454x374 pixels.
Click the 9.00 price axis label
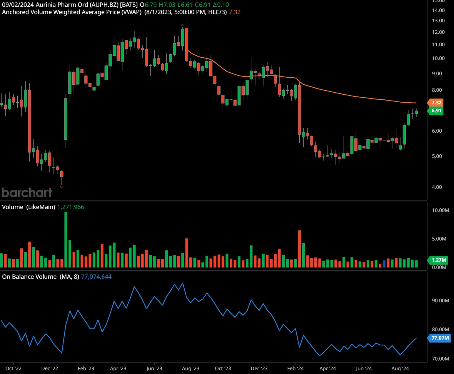coord(437,74)
